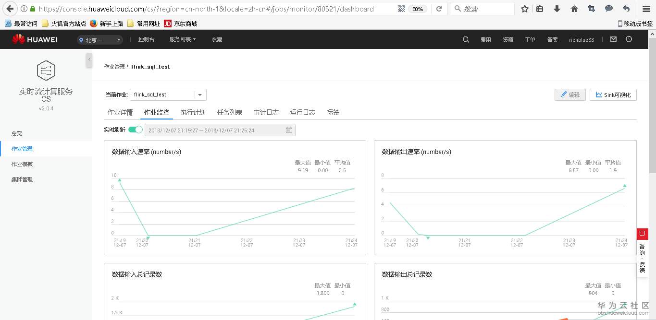The image size is (656, 320).
Task: Open the 服务列表 services dropdown
Action: (x=182, y=40)
